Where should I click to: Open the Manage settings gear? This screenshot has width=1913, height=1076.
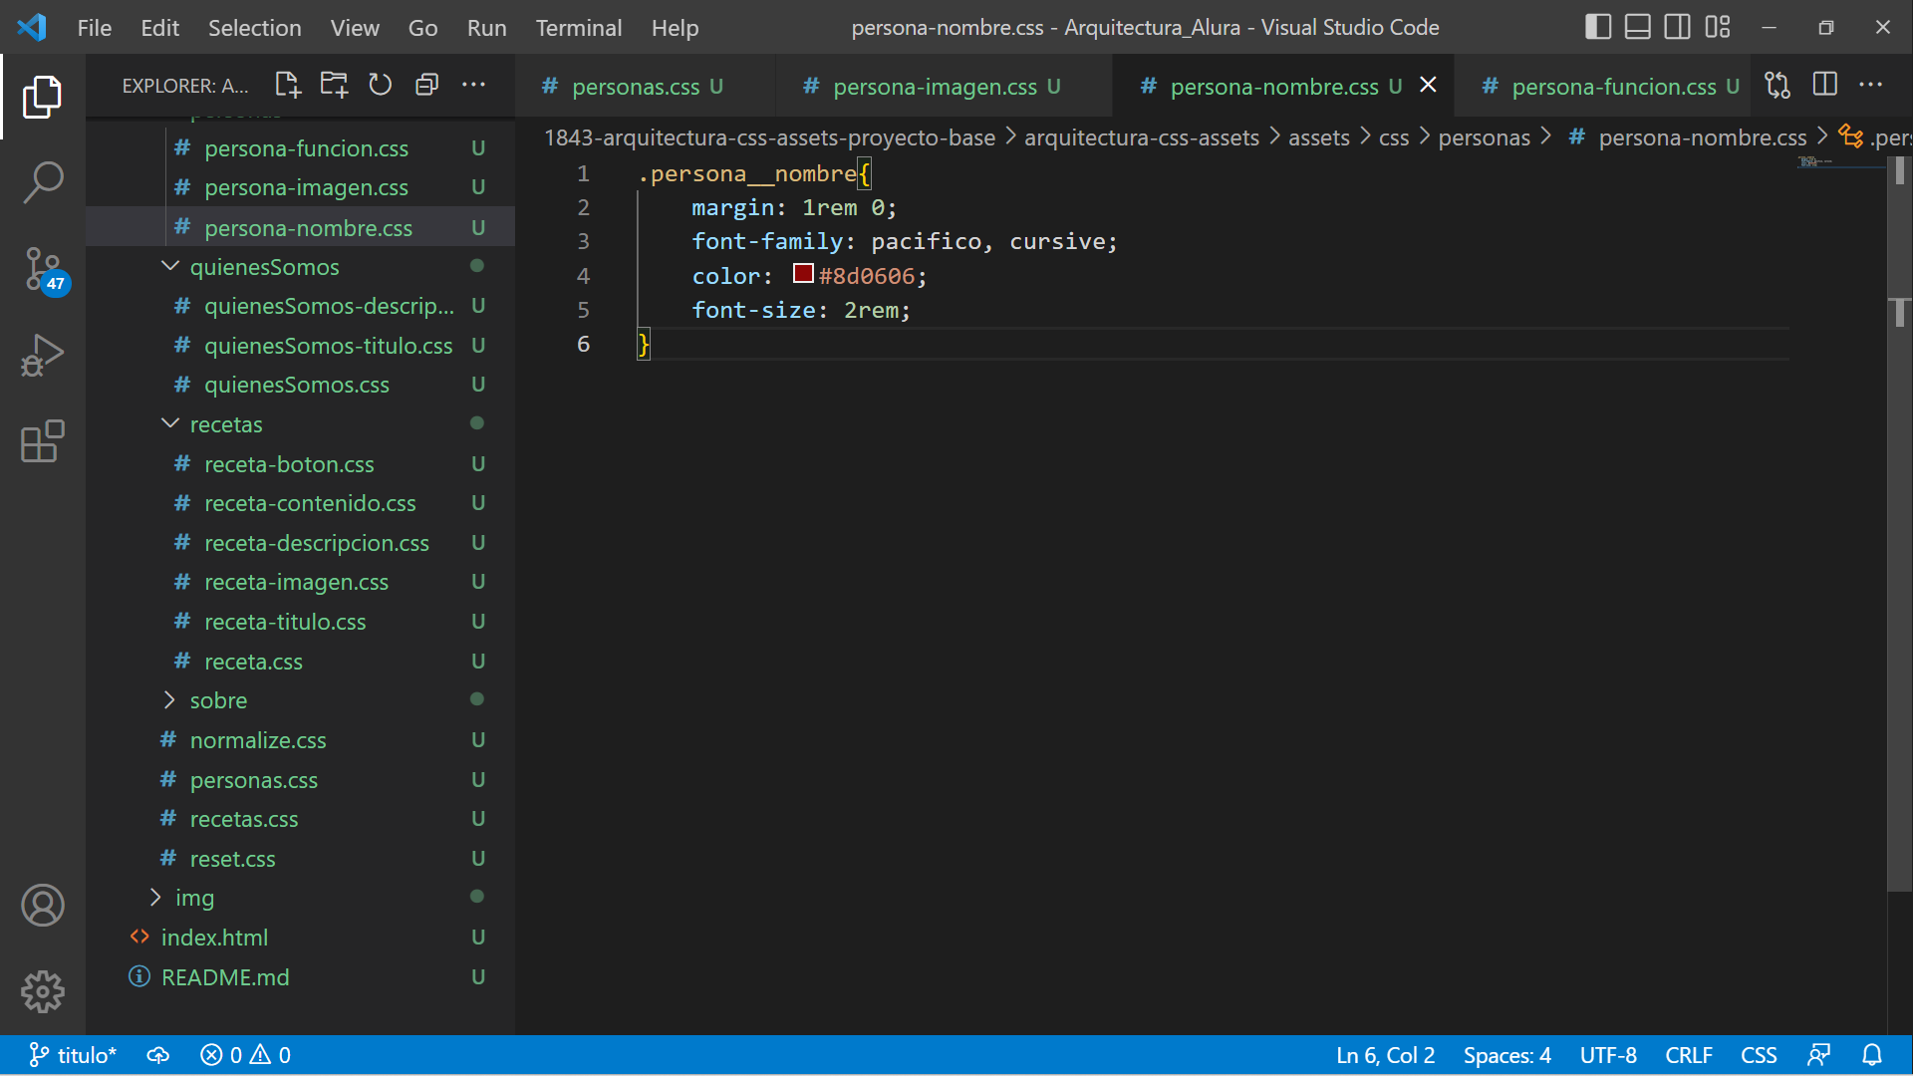42,992
